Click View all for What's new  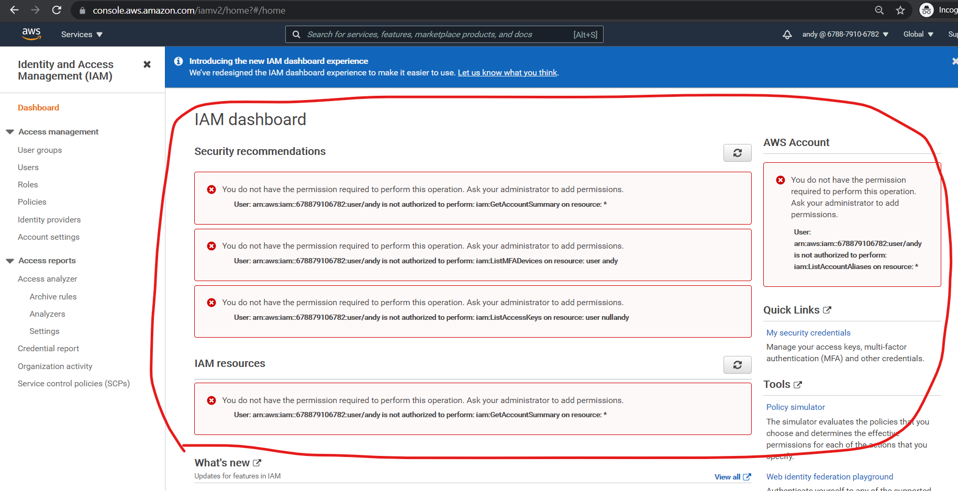click(x=732, y=477)
